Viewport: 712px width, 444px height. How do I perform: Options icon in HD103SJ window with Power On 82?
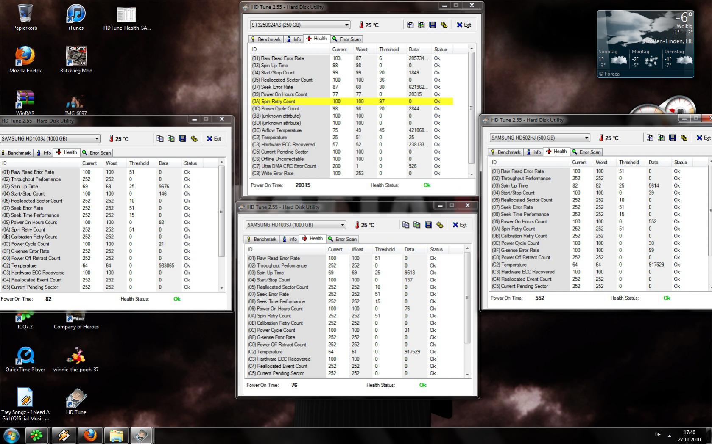tap(194, 138)
